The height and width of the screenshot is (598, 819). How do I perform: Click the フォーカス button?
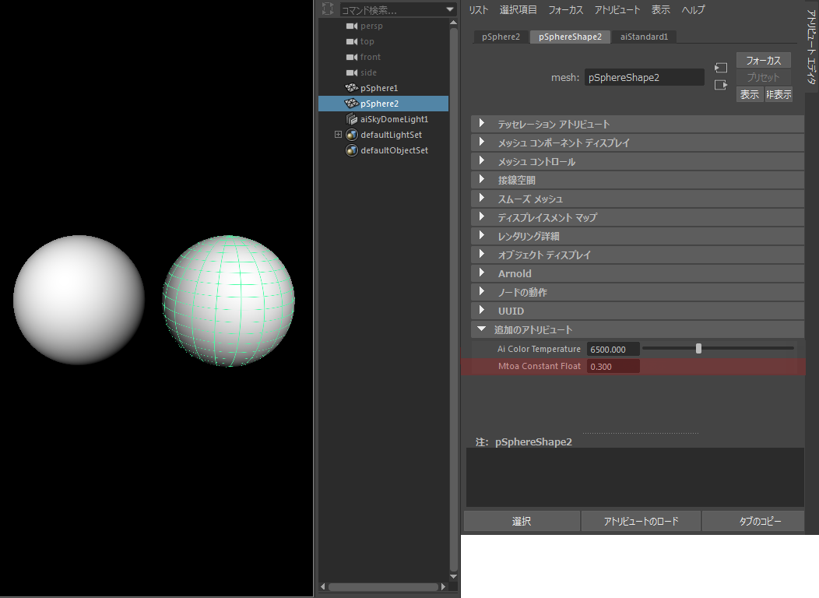pos(763,61)
